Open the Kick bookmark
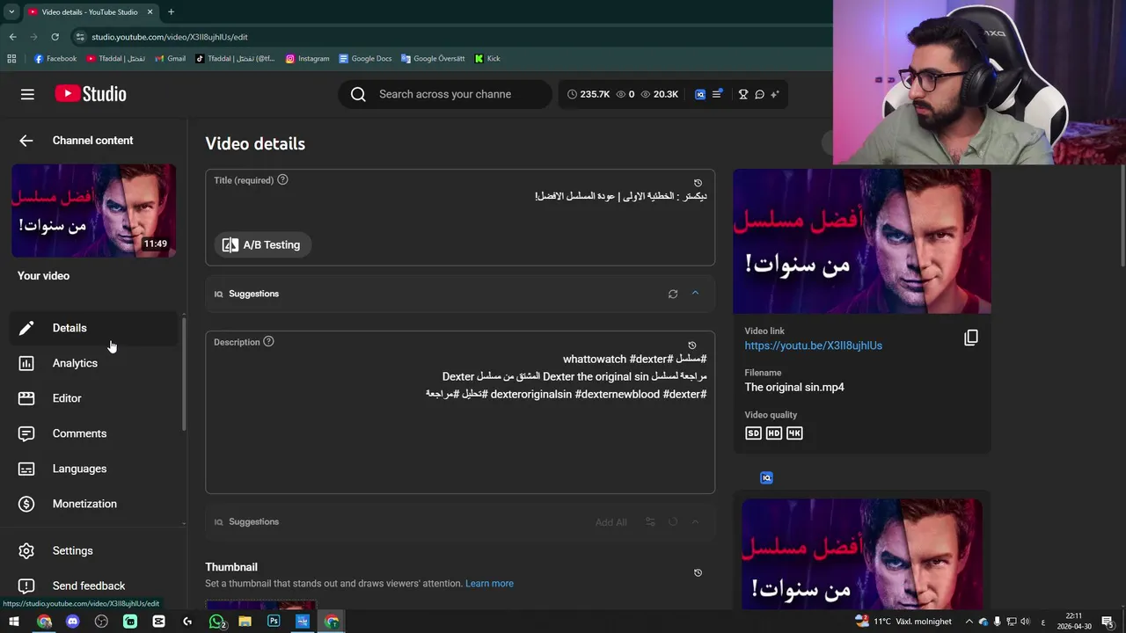The image size is (1126, 633). tap(487, 59)
